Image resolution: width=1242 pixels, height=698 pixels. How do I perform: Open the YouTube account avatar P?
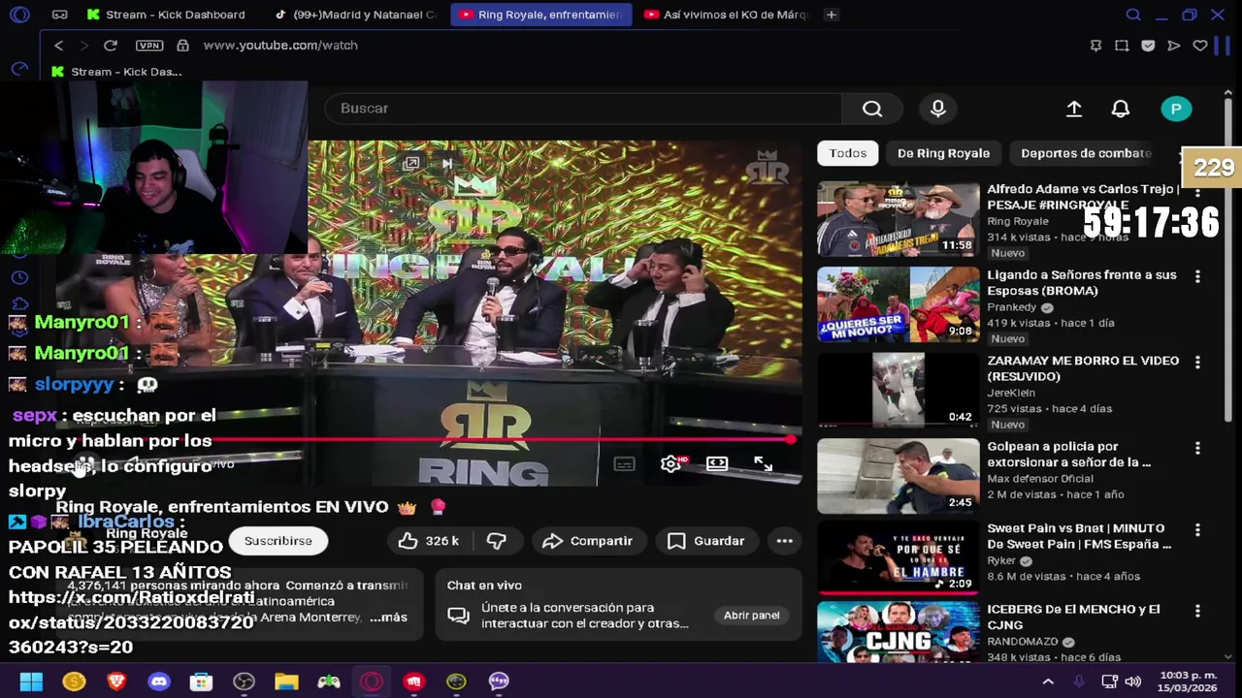pyautogui.click(x=1176, y=110)
